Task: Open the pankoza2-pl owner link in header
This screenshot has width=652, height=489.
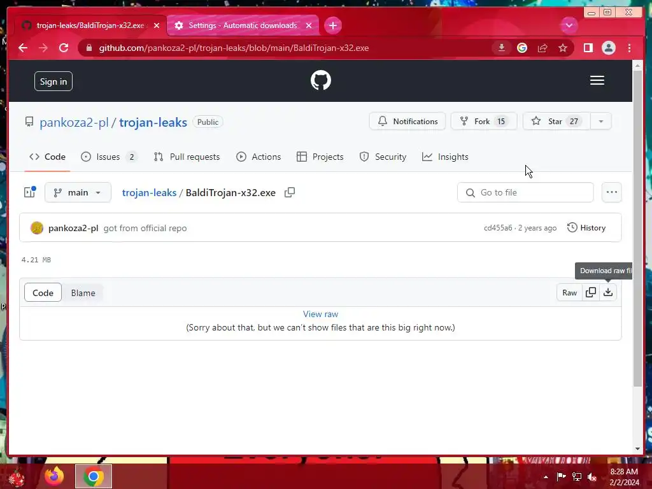Action: [74, 122]
